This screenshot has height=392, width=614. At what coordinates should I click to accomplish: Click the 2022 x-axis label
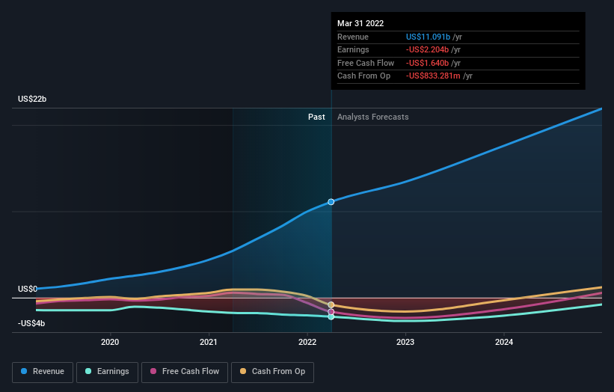[x=307, y=343]
